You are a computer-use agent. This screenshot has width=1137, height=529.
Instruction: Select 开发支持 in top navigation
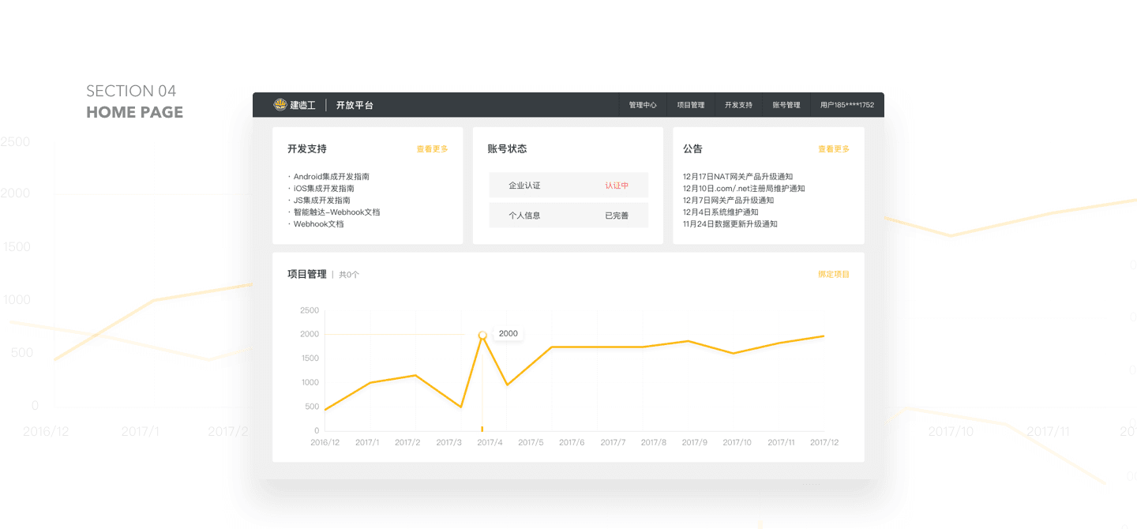click(738, 105)
